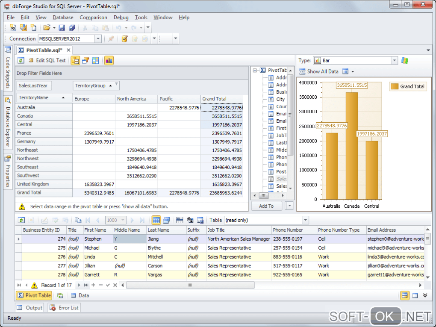Click the New SQL document icon
436x327 pixels.
(x=13, y=28)
